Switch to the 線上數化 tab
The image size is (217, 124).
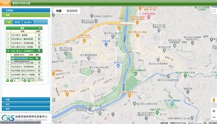coord(28,22)
